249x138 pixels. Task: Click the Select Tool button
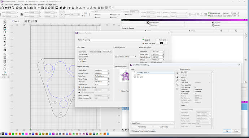(x=107, y=52)
